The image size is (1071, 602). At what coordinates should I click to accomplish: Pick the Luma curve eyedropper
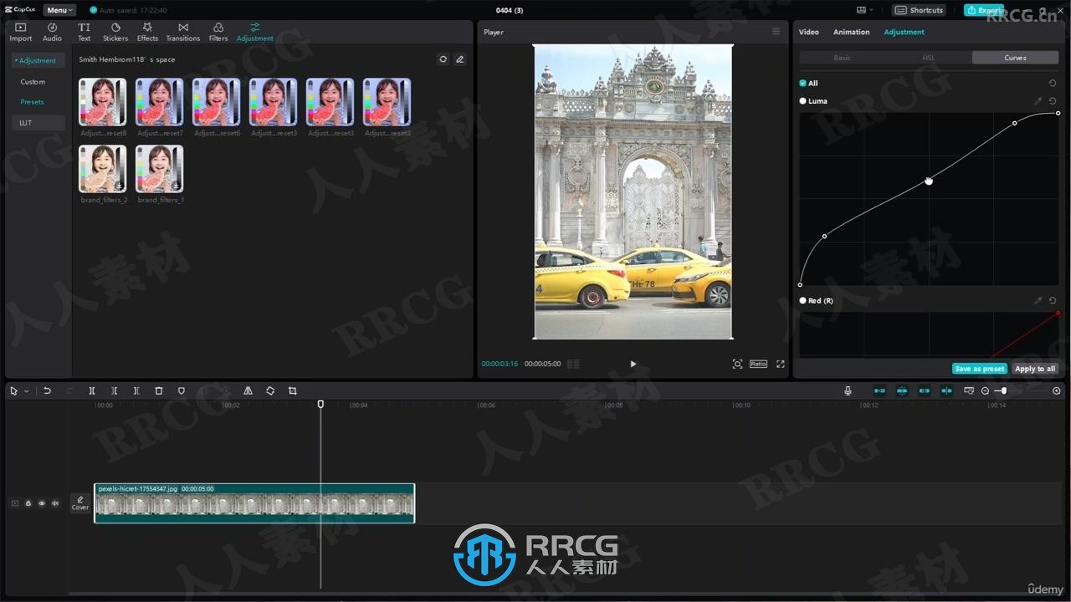pyautogui.click(x=1038, y=101)
